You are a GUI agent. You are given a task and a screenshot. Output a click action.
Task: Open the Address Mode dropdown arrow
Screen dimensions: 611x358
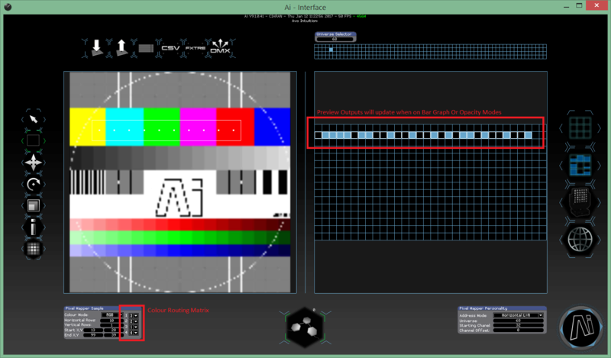click(x=541, y=315)
